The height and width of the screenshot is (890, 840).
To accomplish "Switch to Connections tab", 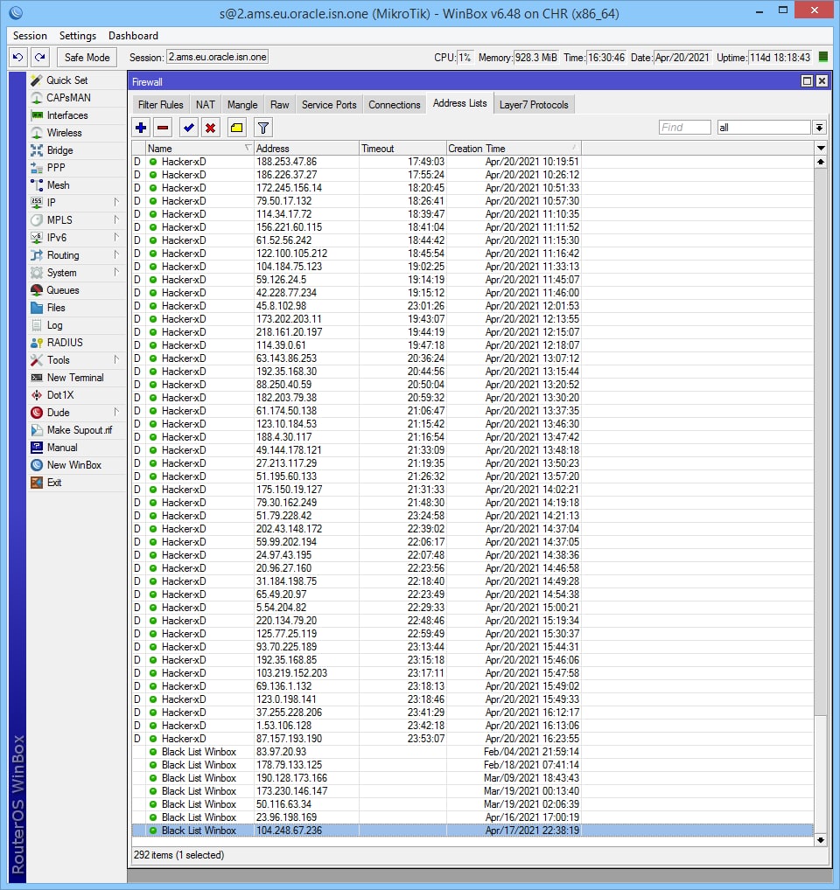I will [395, 105].
